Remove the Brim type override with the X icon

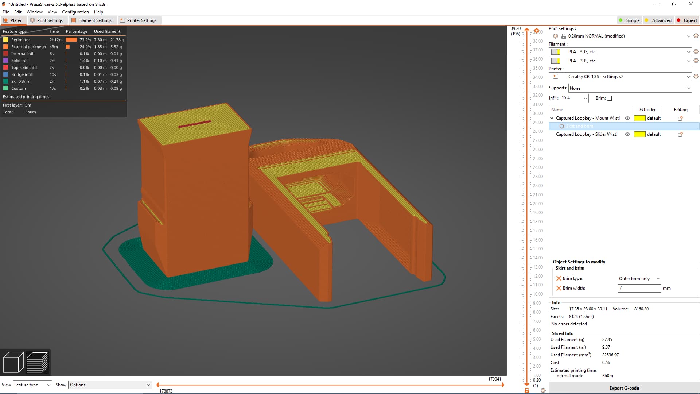pyautogui.click(x=559, y=278)
